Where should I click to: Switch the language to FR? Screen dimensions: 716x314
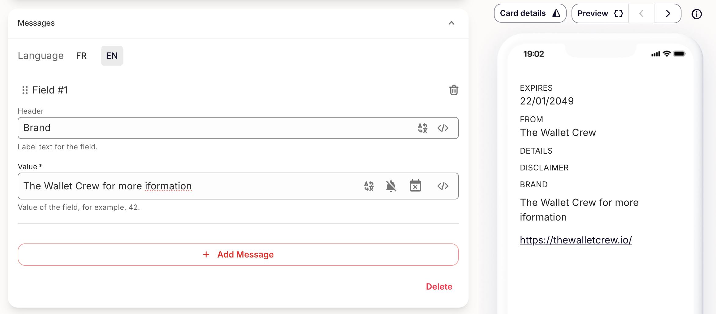tap(81, 56)
